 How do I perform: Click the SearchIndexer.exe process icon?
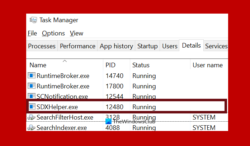[x=32, y=127]
